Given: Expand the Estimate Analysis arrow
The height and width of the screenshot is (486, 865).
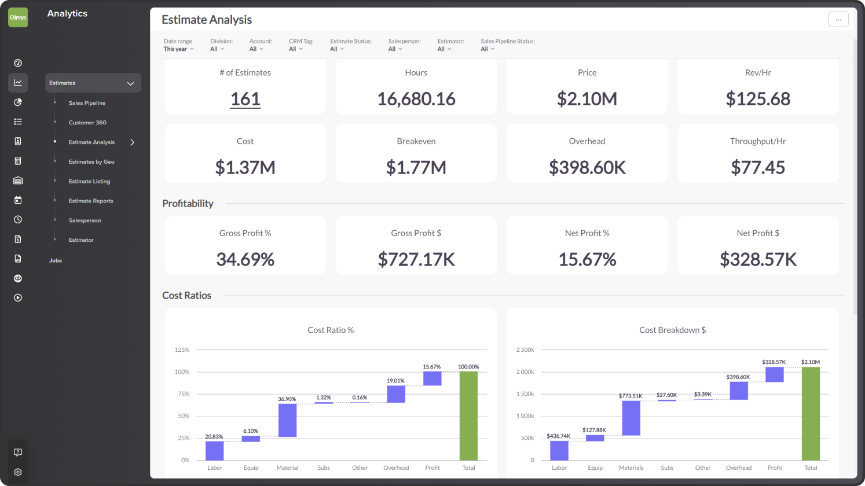Looking at the screenshot, I should (x=132, y=142).
